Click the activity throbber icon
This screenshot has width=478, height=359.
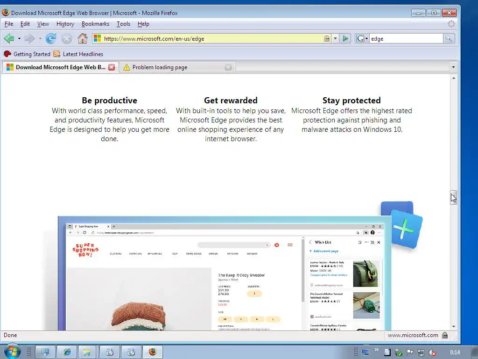coord(451,24)
